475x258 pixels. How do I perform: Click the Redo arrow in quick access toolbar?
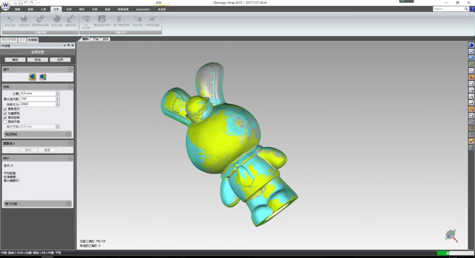(x=31, y=3)
